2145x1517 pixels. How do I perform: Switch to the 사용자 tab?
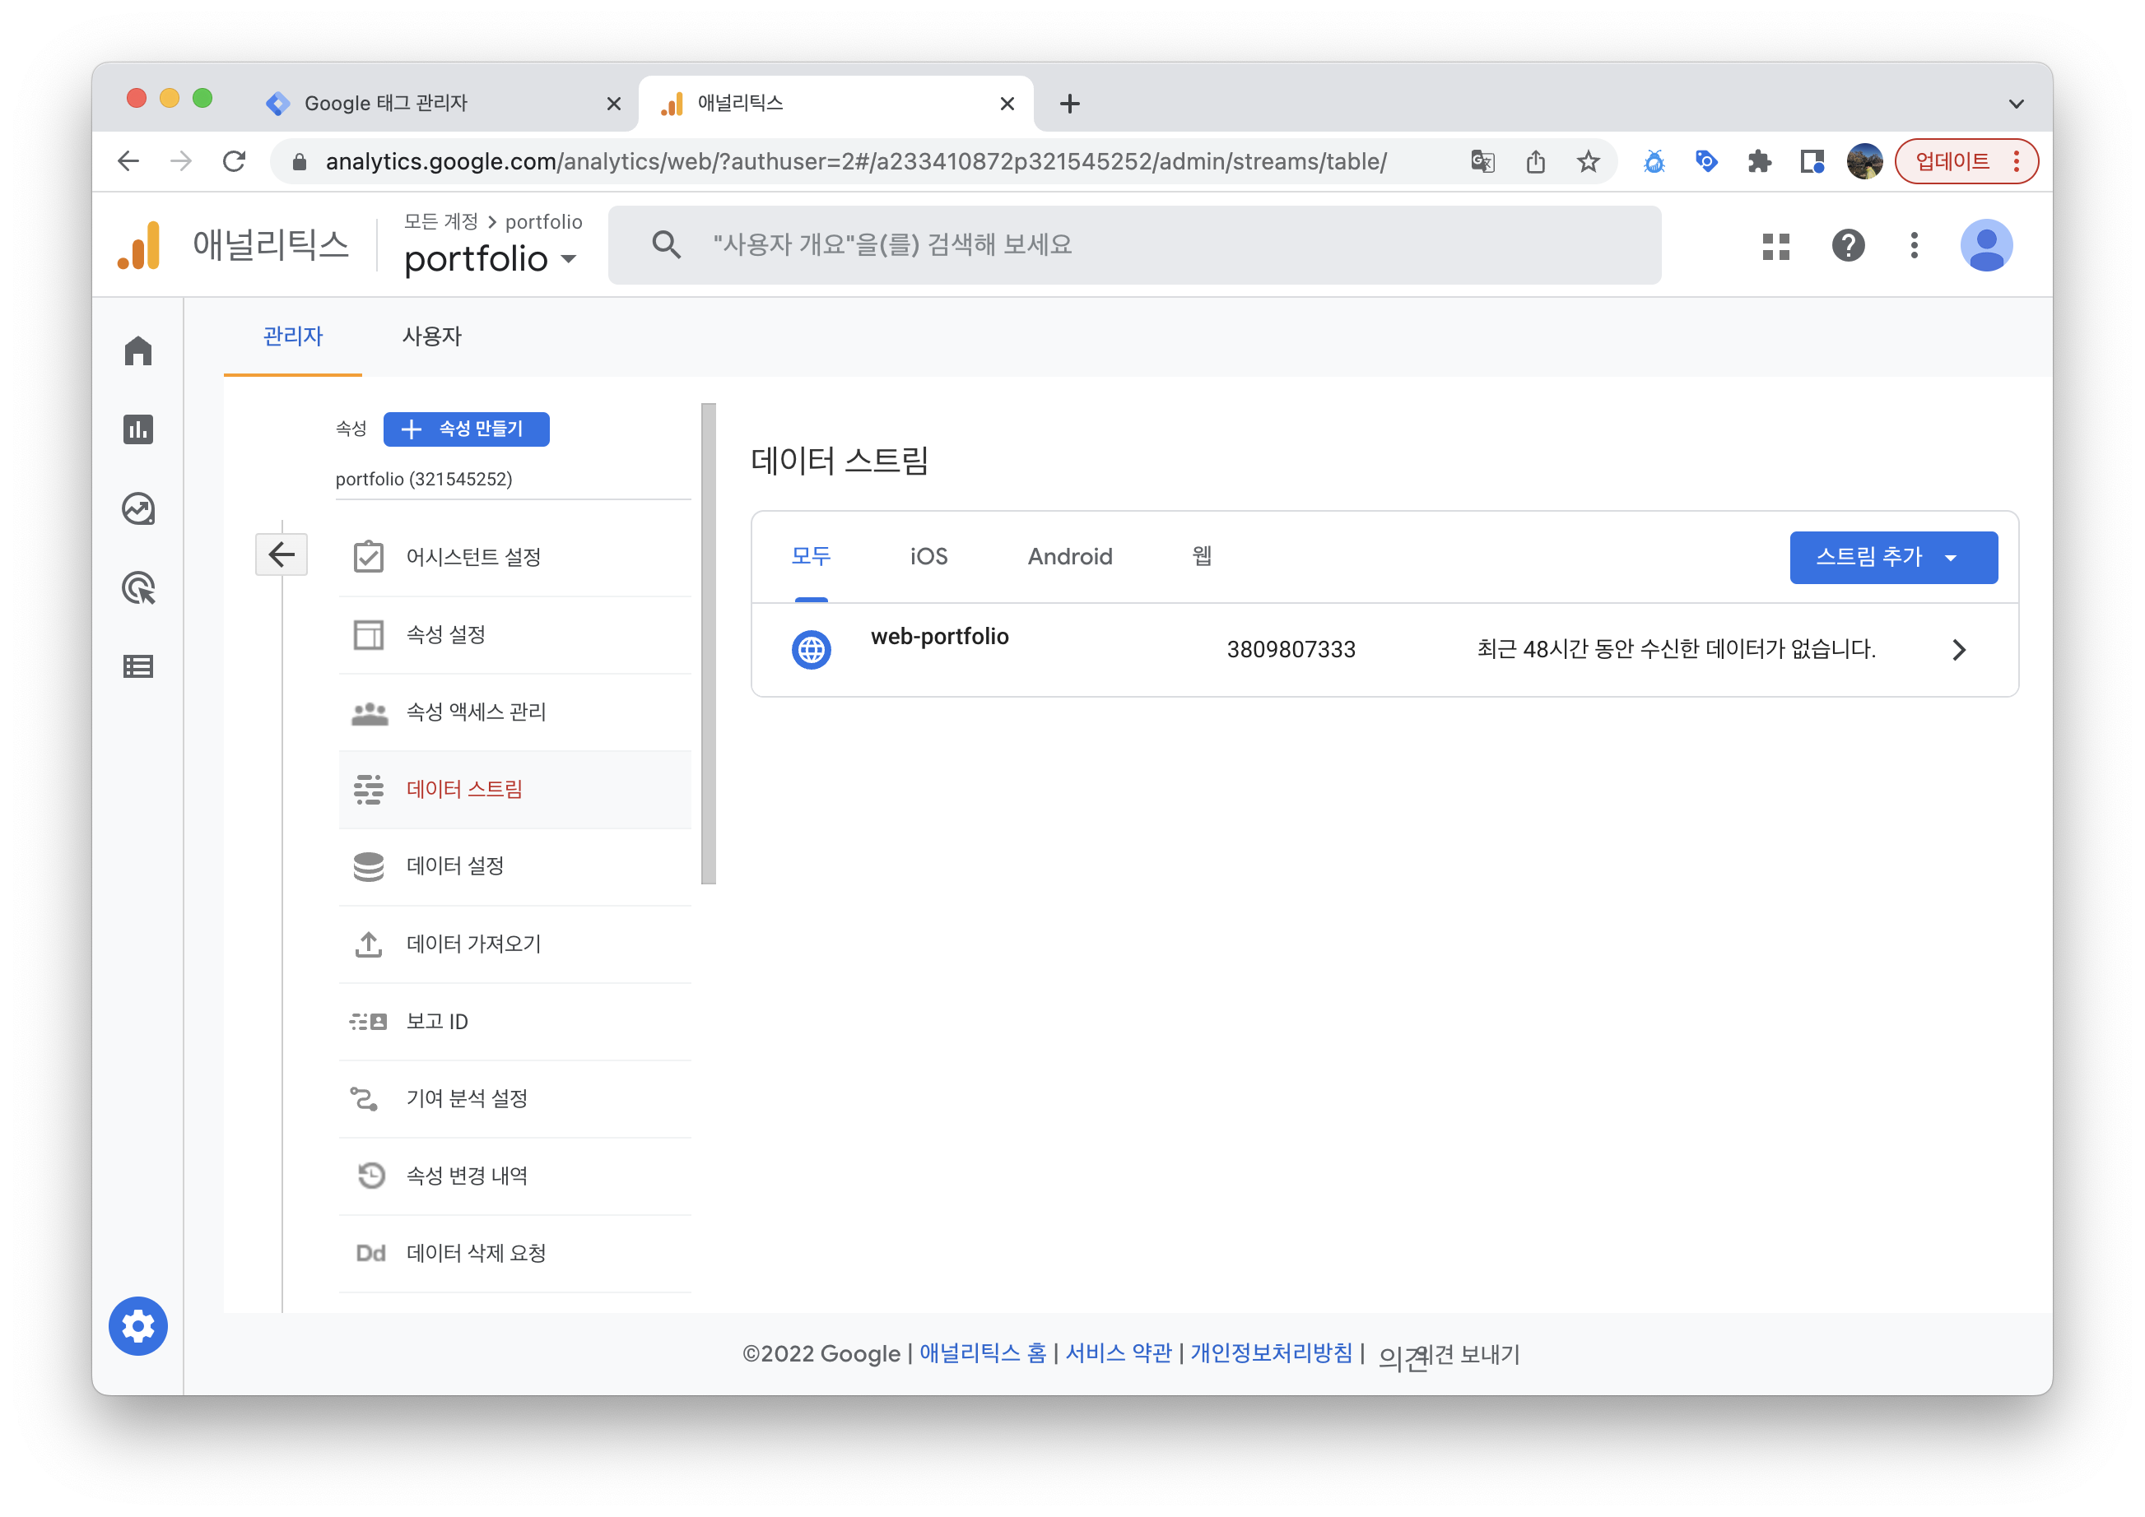430,336
